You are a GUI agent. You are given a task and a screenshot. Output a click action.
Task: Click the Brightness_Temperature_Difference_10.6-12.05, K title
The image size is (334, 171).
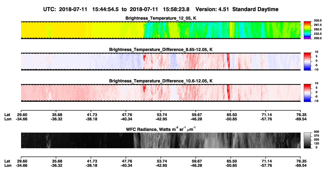[x=161, y=81]
